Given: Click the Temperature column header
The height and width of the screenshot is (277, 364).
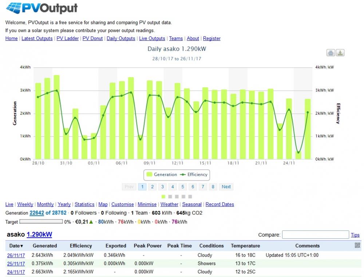Looking at the screenshot, I should pyautogui.click(x=245, y=246).
